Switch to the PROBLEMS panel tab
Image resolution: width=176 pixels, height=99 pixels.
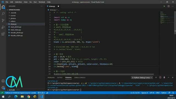click(51, 78)
